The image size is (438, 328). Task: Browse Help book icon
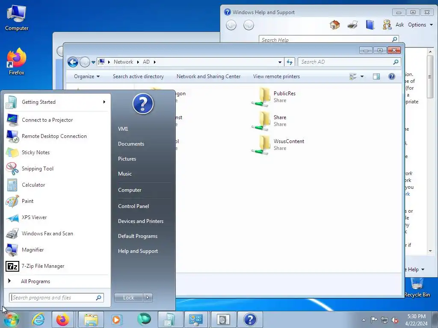point(370,25)
